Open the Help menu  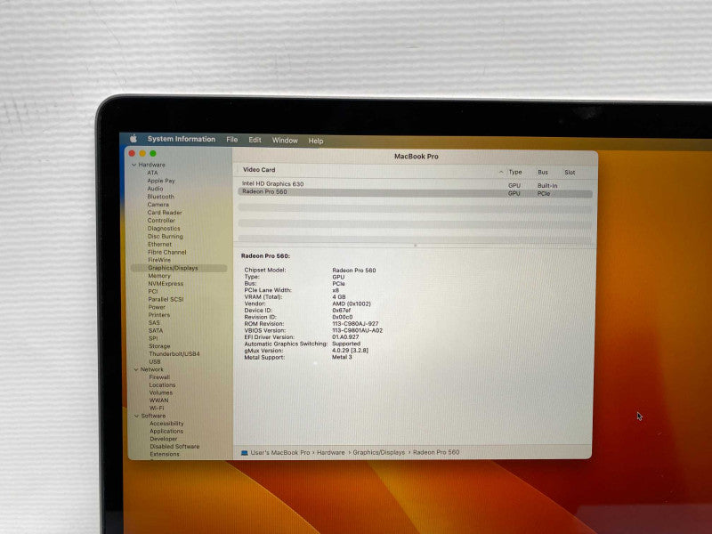[316, 141]
